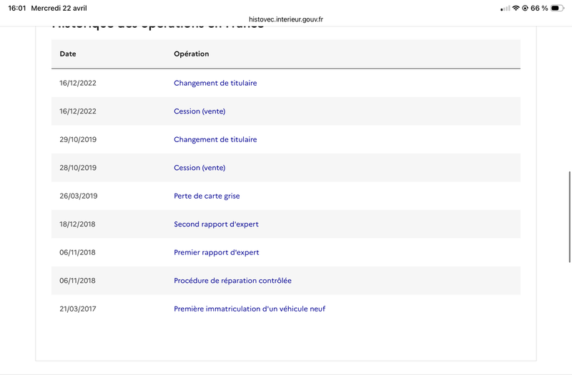Tap the battery icon in status bar
Image resolution: width=572 pixels, height=375 pixels.
click(x=556, y=8)
